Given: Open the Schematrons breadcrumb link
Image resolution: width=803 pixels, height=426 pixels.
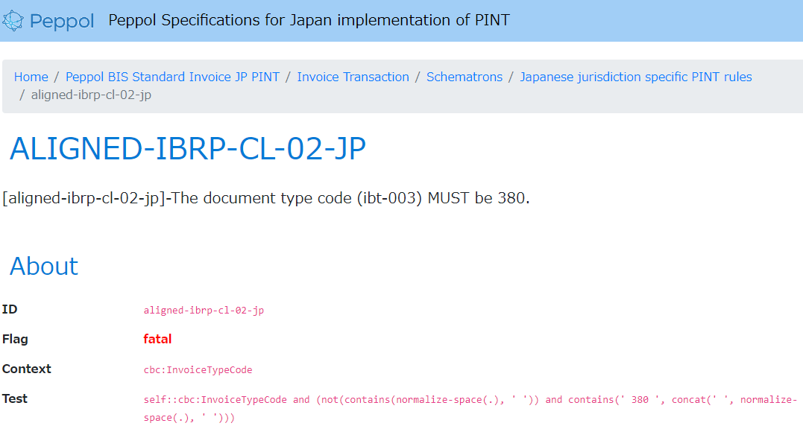Looking at the screenshot, I should tap(465, 77).
